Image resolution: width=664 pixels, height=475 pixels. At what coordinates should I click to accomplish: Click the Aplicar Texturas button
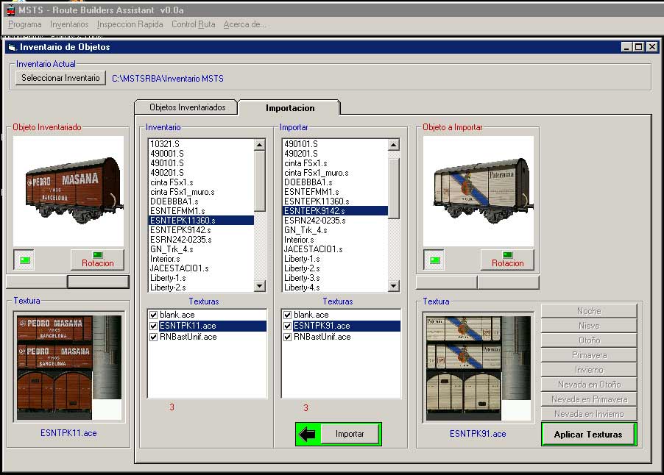(590, 434)
